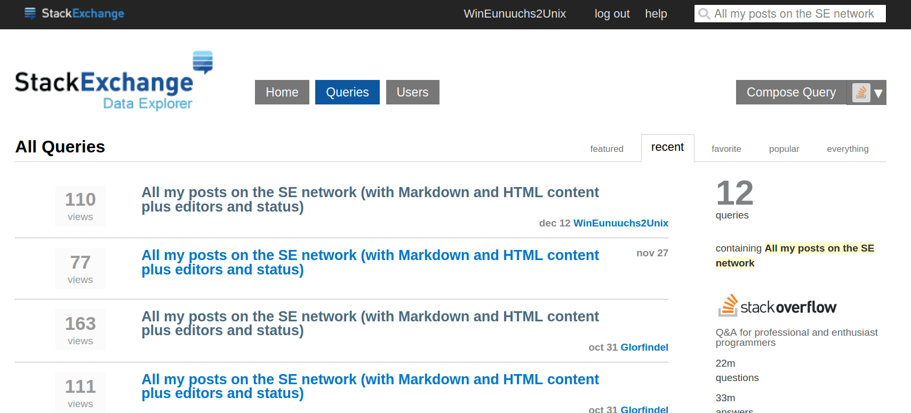911x413 pixels.
Task: Go to Home tab
Action: pos(282,92)
